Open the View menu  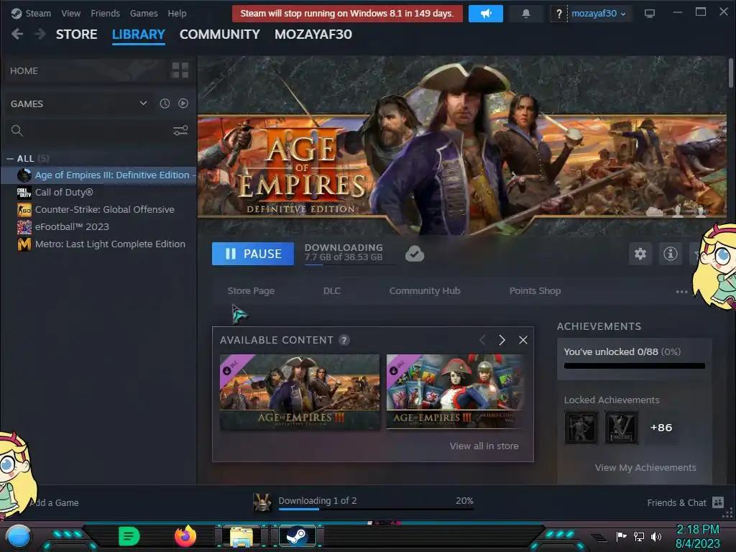pyautogui.click(x=70, y=13)
